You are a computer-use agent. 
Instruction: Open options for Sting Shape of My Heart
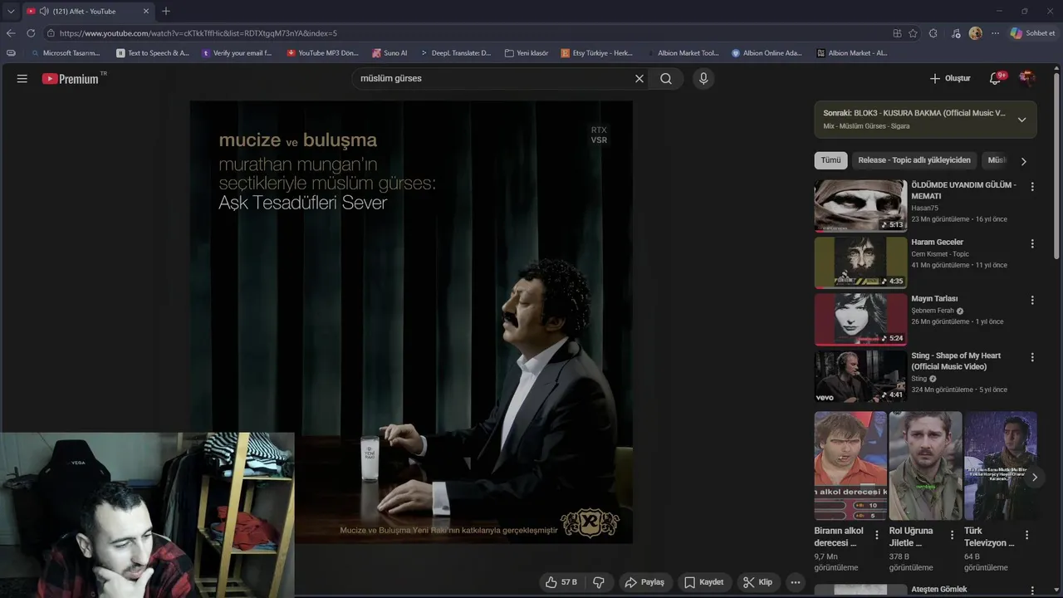pos(1032,357)
